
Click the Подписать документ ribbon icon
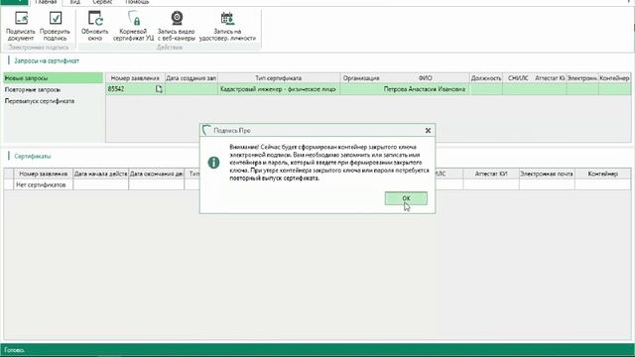pyautogui.click(x=21, y=26)
